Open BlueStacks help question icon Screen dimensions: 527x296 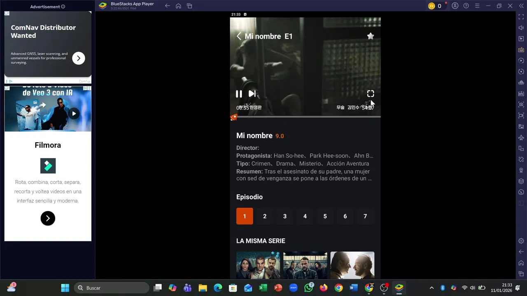tap(466, 6)
